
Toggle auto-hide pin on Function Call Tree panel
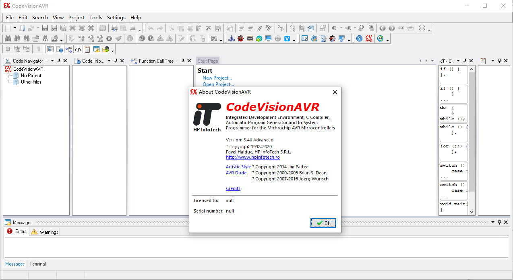coord(183,61)
